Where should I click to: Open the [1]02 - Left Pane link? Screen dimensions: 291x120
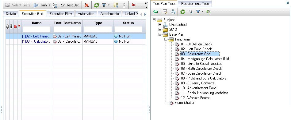tap(36, 36)
